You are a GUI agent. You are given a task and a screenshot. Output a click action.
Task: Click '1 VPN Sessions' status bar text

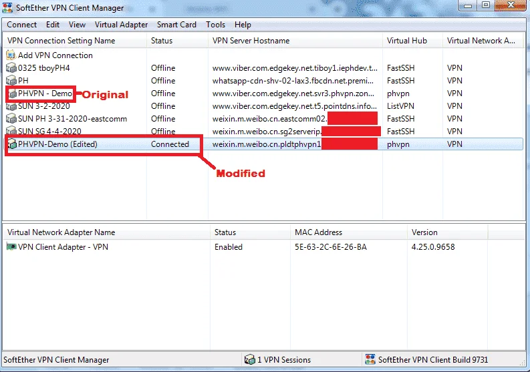[284, 360]
